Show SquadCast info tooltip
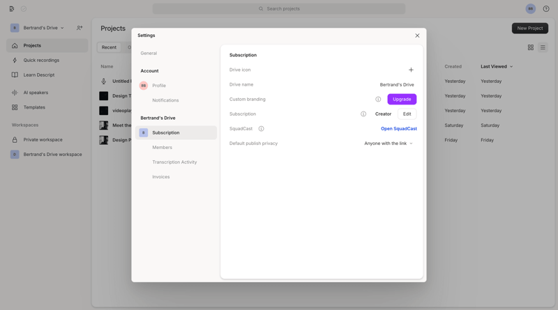 click(261, 129)
